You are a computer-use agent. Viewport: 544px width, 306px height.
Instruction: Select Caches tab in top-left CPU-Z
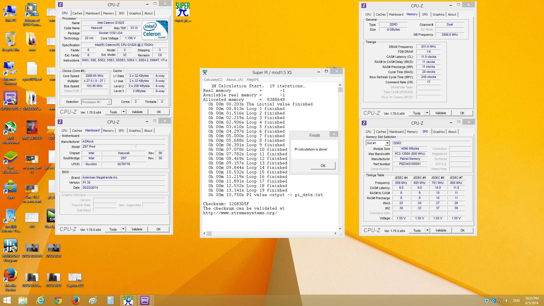(x=77, y=13)
